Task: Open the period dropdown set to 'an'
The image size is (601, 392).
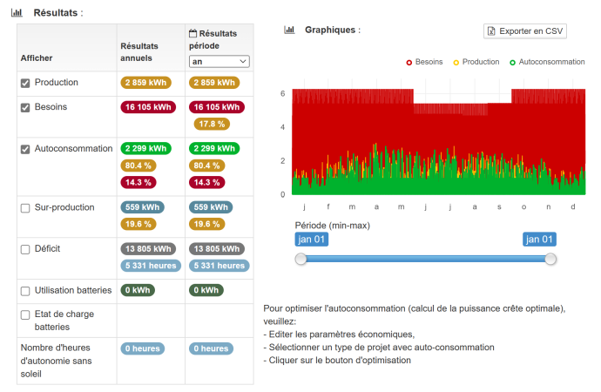Action: (x=219, y=62)
